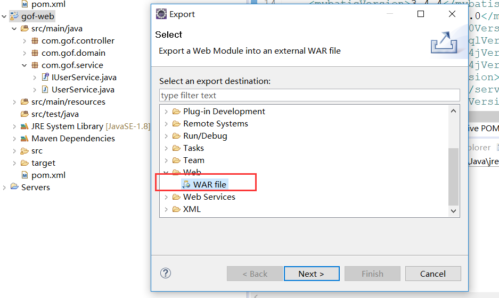Click the Next > button
Image resolution: width=499 pixels, height=298 pixels.
(312, 274)
